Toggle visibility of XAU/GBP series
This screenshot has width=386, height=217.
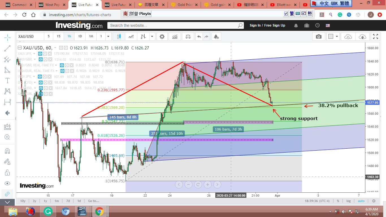tap(41, 59)
